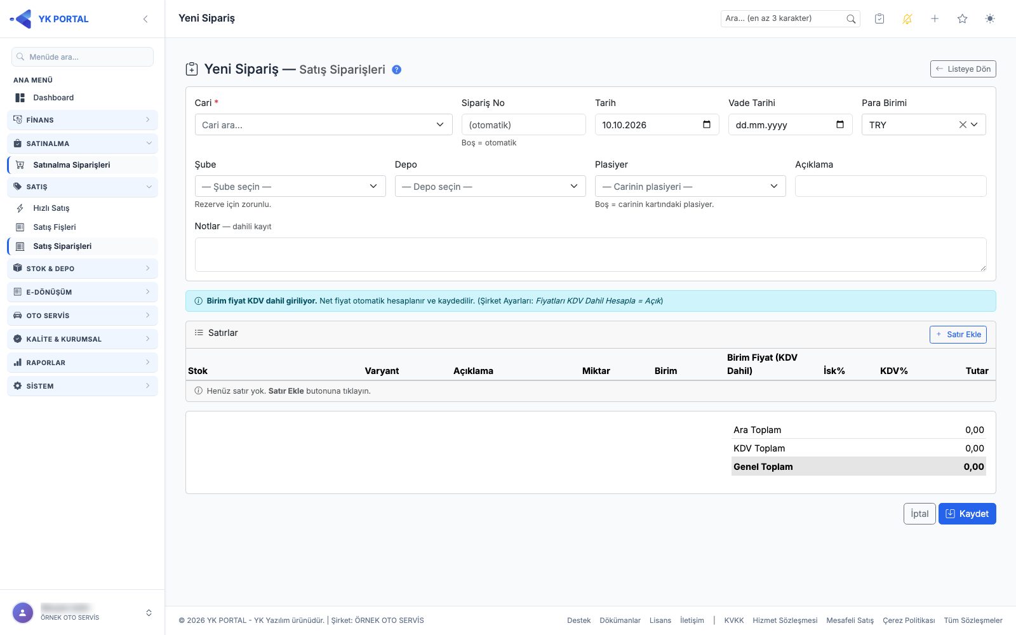
Task: Click the İptal button
Action: tap(919, 514)
